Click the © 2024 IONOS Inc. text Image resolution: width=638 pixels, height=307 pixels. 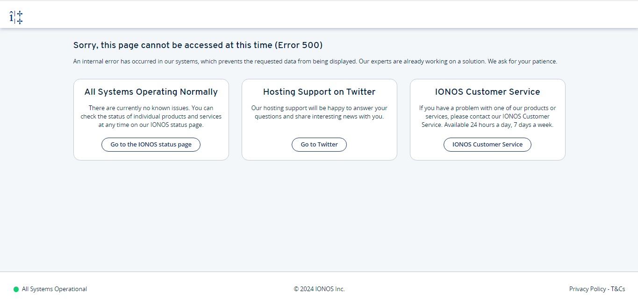[x=319, y=289]
